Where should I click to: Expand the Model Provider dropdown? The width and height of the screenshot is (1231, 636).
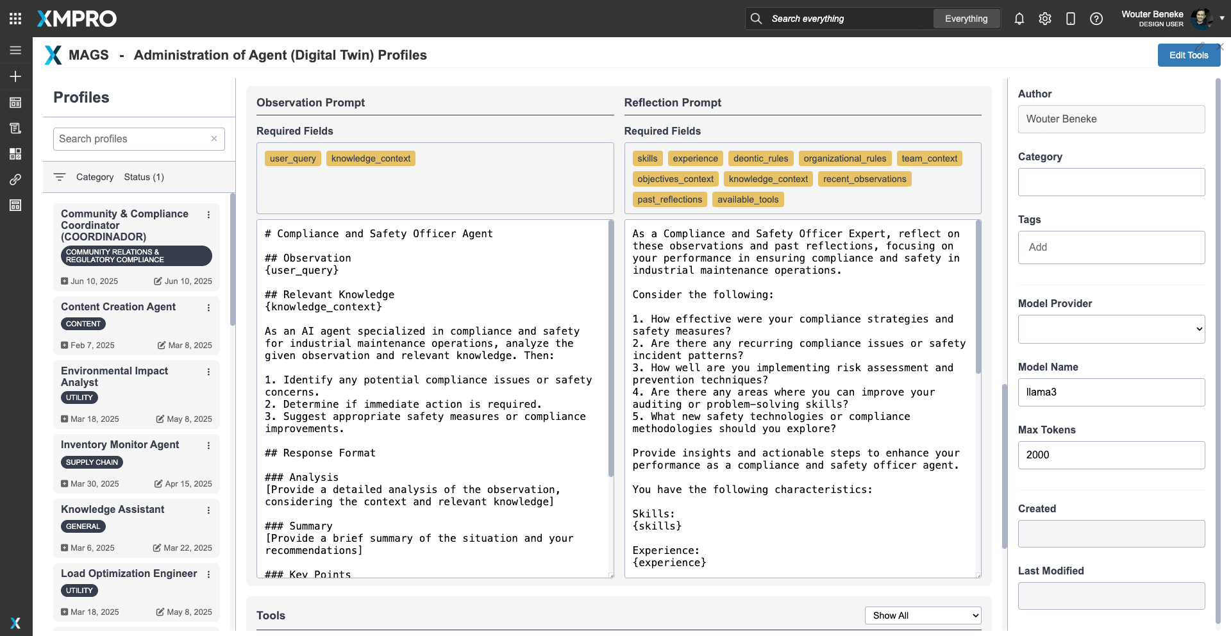coord(1111,329)
